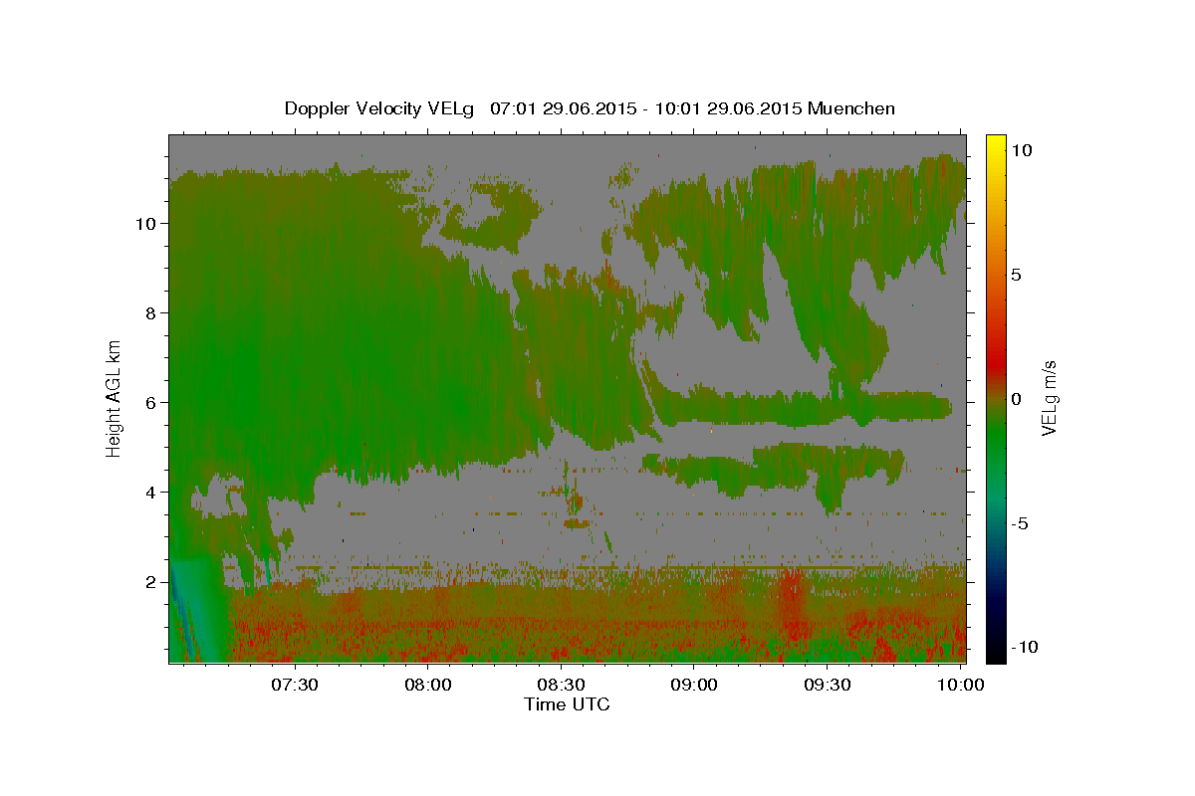Click the colorbar tick value '5'
The image size is (1195, 796).
click(x=1016, y=275)
